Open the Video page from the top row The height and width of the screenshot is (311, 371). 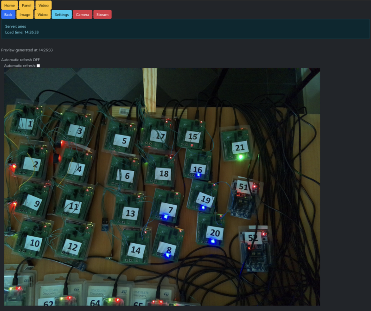click(x=43, y=5)
